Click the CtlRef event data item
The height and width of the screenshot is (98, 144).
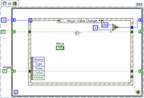click(39, 73)
